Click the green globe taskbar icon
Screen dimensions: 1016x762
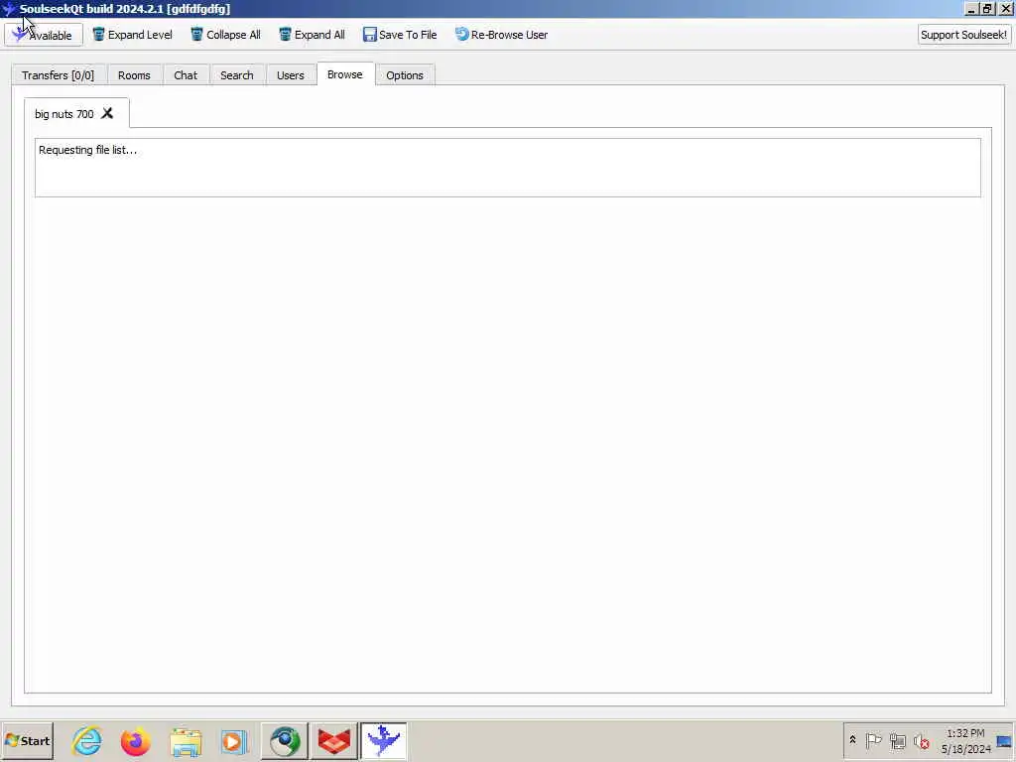(x=285, y=741)
